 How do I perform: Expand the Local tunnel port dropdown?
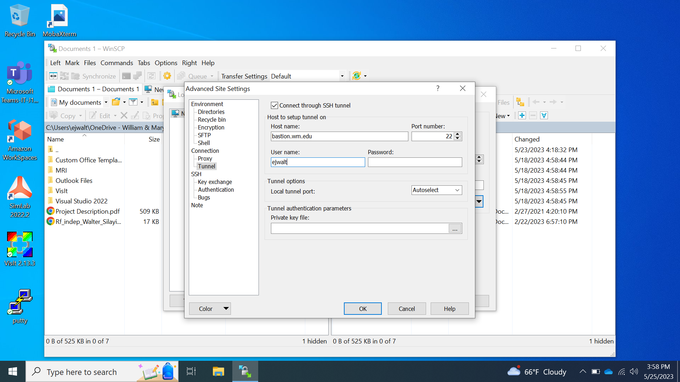pos(457,190)
